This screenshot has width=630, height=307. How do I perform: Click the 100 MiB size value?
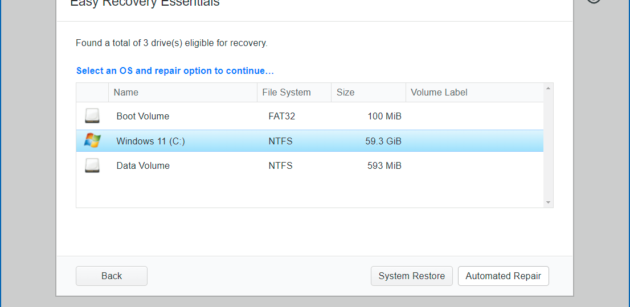[384, 116]
